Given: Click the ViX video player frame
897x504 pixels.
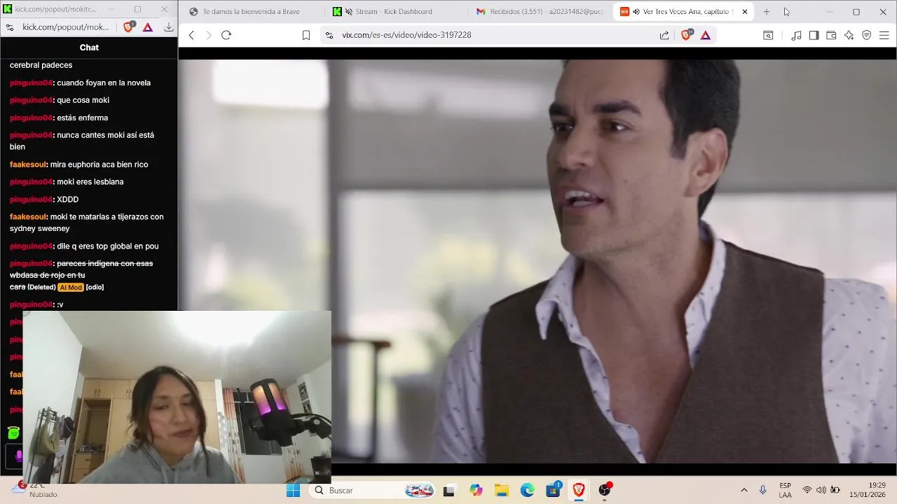Looking at the screenshot, I should (x=537, y=261).
